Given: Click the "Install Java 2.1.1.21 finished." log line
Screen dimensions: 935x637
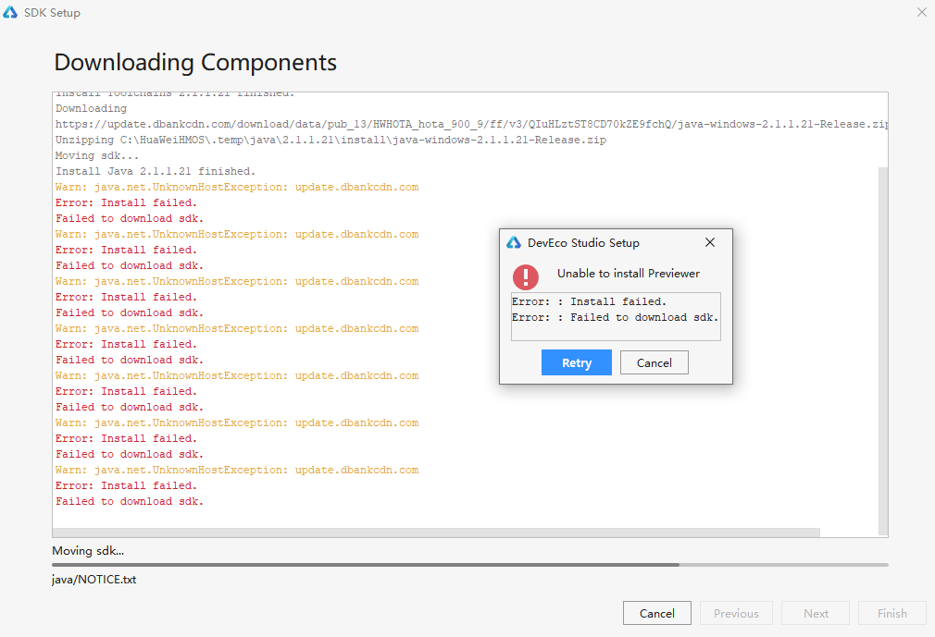Looking at the screenshot, I should click(156, 172).
